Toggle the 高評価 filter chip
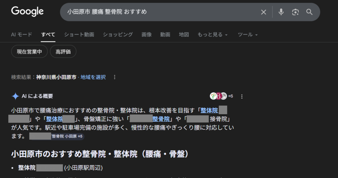Image resolution: width=338 pixels, height=178 pixels. coord(63,52)
